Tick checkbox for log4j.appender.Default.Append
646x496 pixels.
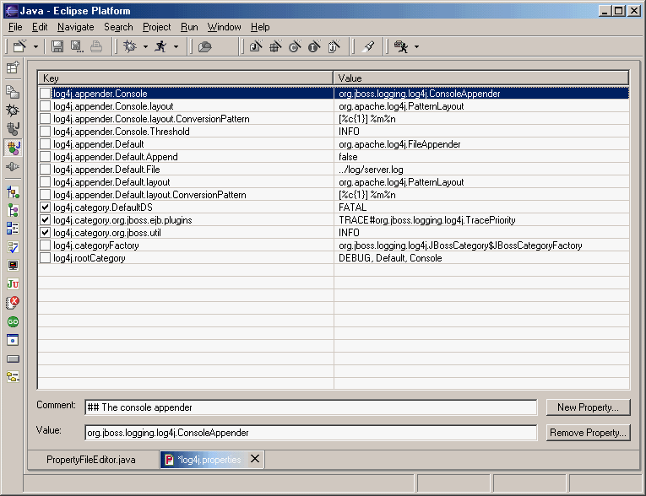(45, 157)
